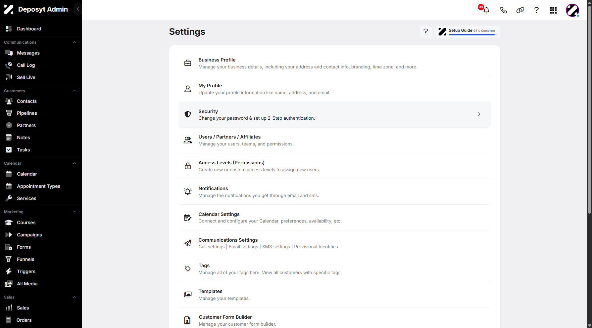This screenshot has height=328, width=592.
Task: Collapse the Customers section
Action: (x=74, y=91)
